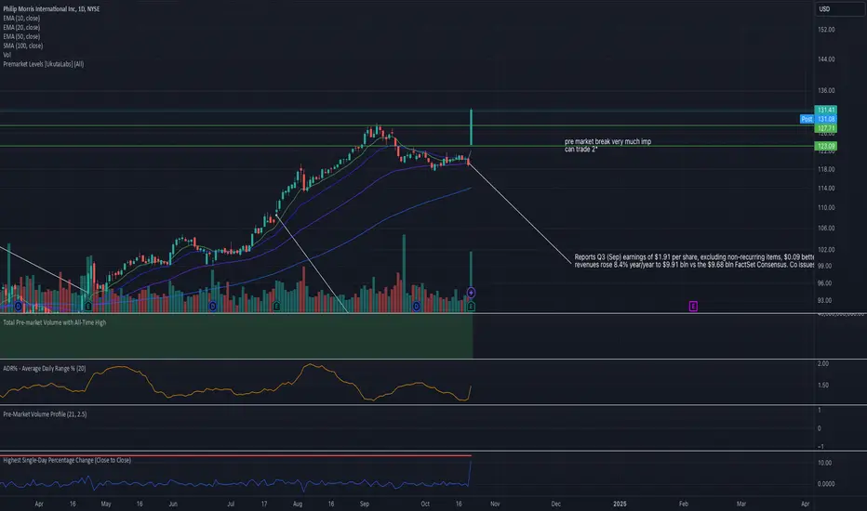Click the 131.41 price label
Image resolution: width=867 pixels, height=511 pixels.
pos(825,110)
